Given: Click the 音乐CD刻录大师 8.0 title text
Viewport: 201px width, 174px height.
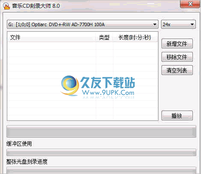Looking at the screenshot, I should click(36, 6).
